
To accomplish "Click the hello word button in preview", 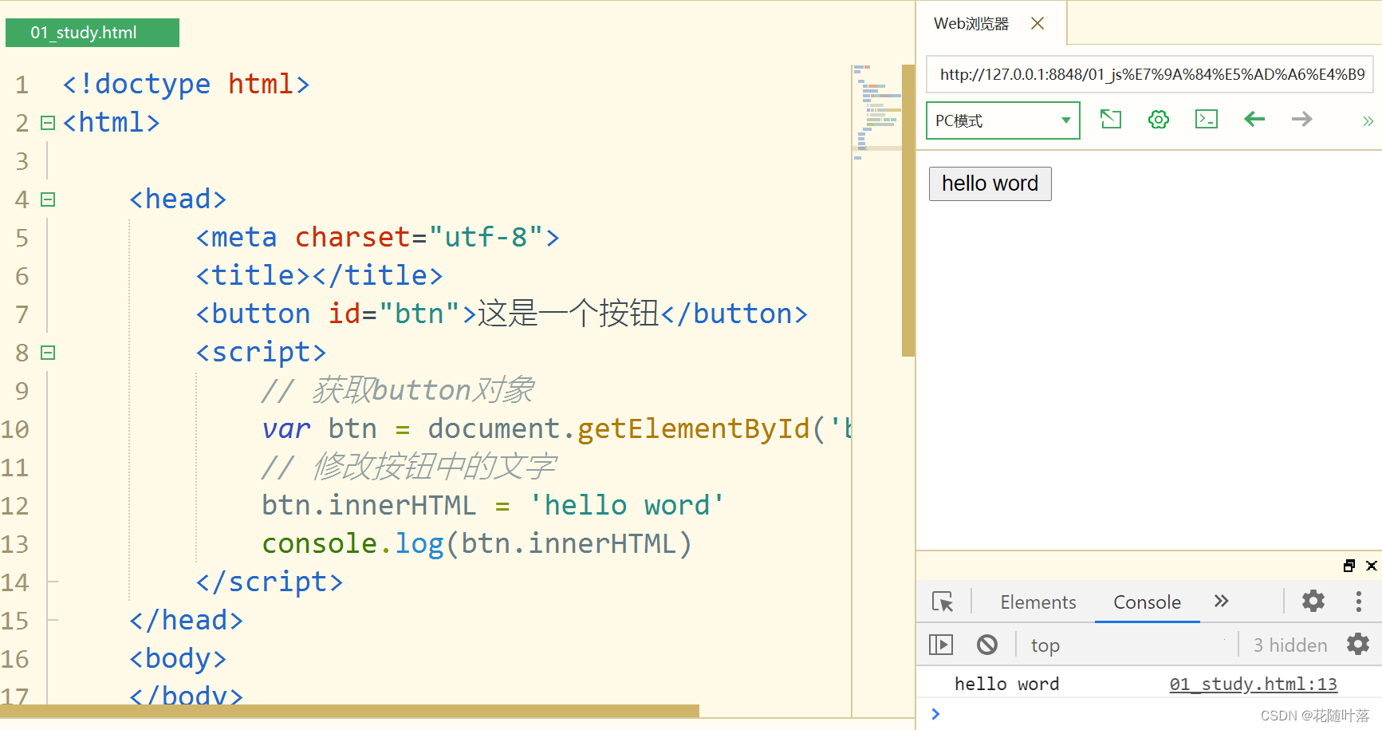I will tap(990, 183).
